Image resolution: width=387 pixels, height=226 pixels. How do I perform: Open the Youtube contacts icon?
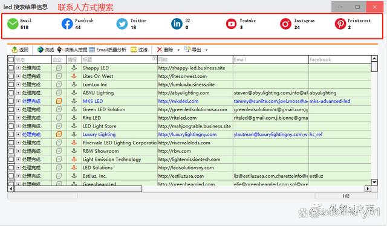coord(231,24)
